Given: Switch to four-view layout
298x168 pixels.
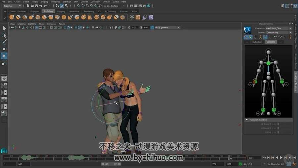Looking at the screenshot, I should tap(4, 86).
